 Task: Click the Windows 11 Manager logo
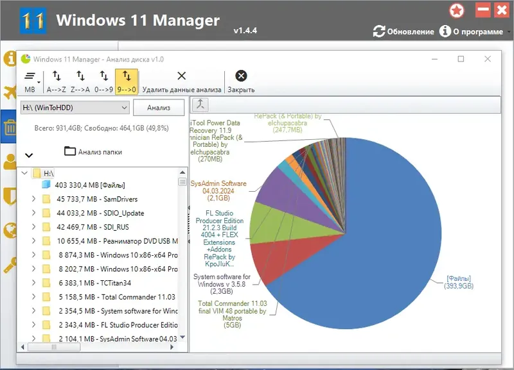(x=33, y=21)
